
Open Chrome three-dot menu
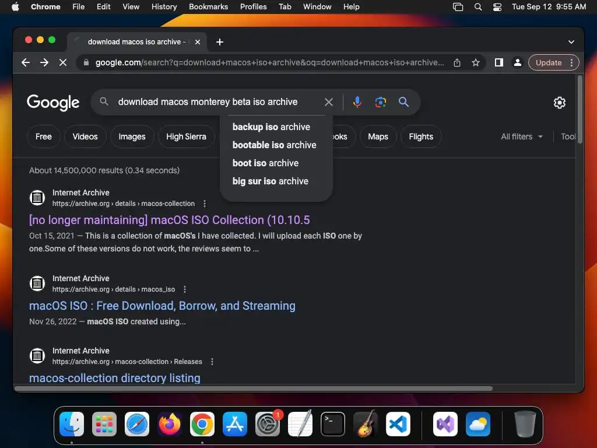coord(571,62)
